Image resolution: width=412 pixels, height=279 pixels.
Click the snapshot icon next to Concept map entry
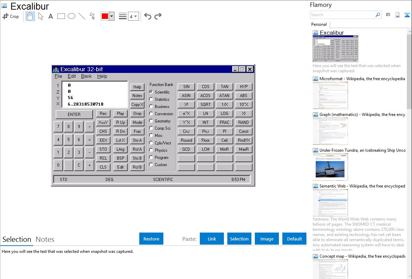(315, 256)
